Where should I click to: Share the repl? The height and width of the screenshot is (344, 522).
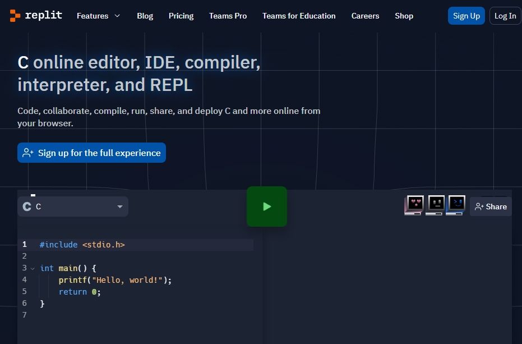pyautogui.click(x=491, y=207)
